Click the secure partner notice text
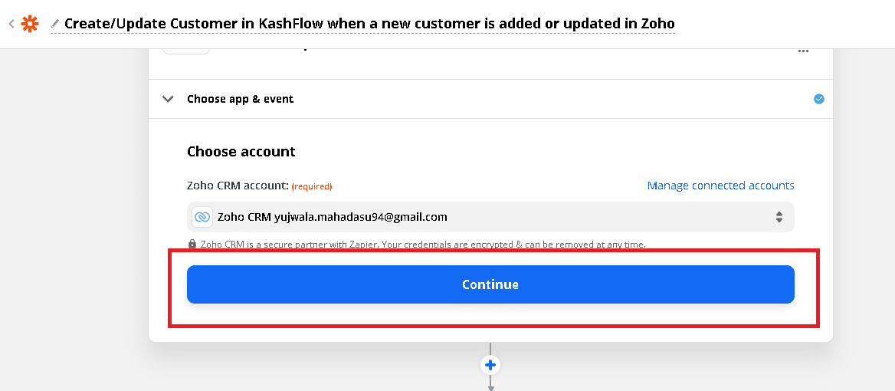The height and width of the screenshot is (391, 895). (423, 245)
